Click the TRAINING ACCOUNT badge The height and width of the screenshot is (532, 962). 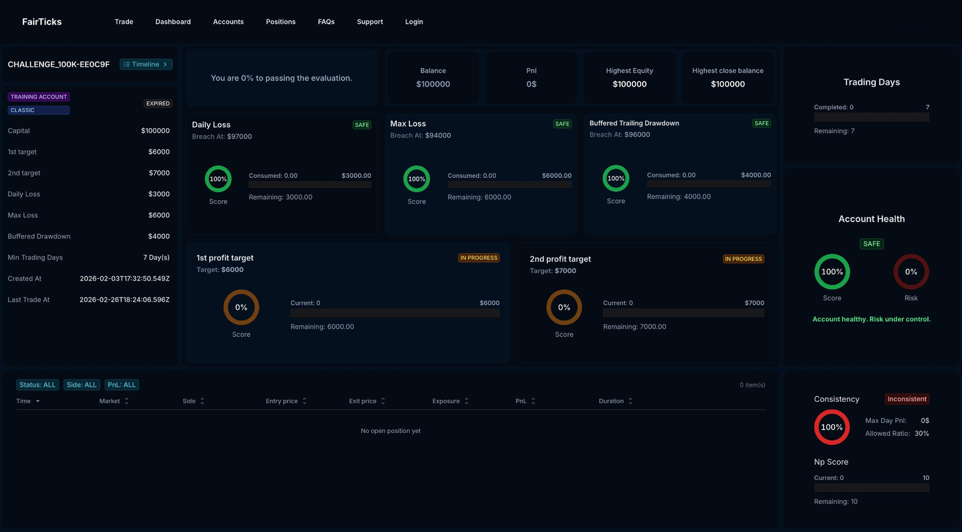click(x=38, y=97)
